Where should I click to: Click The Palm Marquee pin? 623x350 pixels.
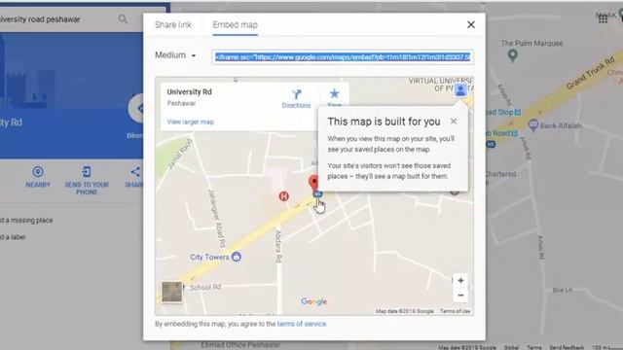[x=513, y=55]
